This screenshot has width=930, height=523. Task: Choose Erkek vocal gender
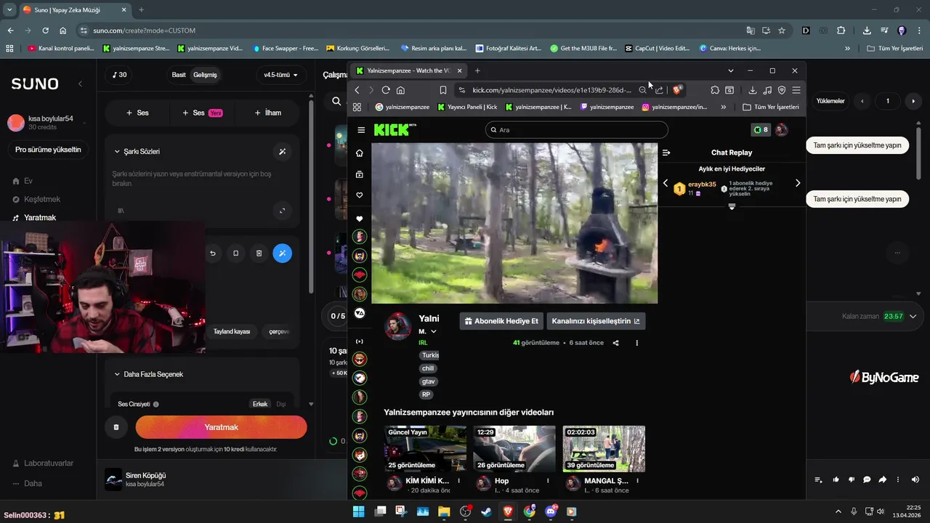click(x=259, y=404)
